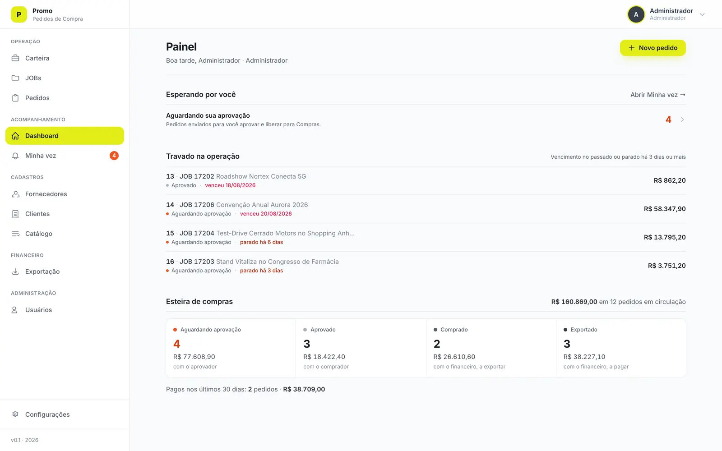The height and width of the screenshot is (451, 722).
Task: Open the Aguardando sua aprovação row
Action: pyautogui.click(x=426, y=120)
